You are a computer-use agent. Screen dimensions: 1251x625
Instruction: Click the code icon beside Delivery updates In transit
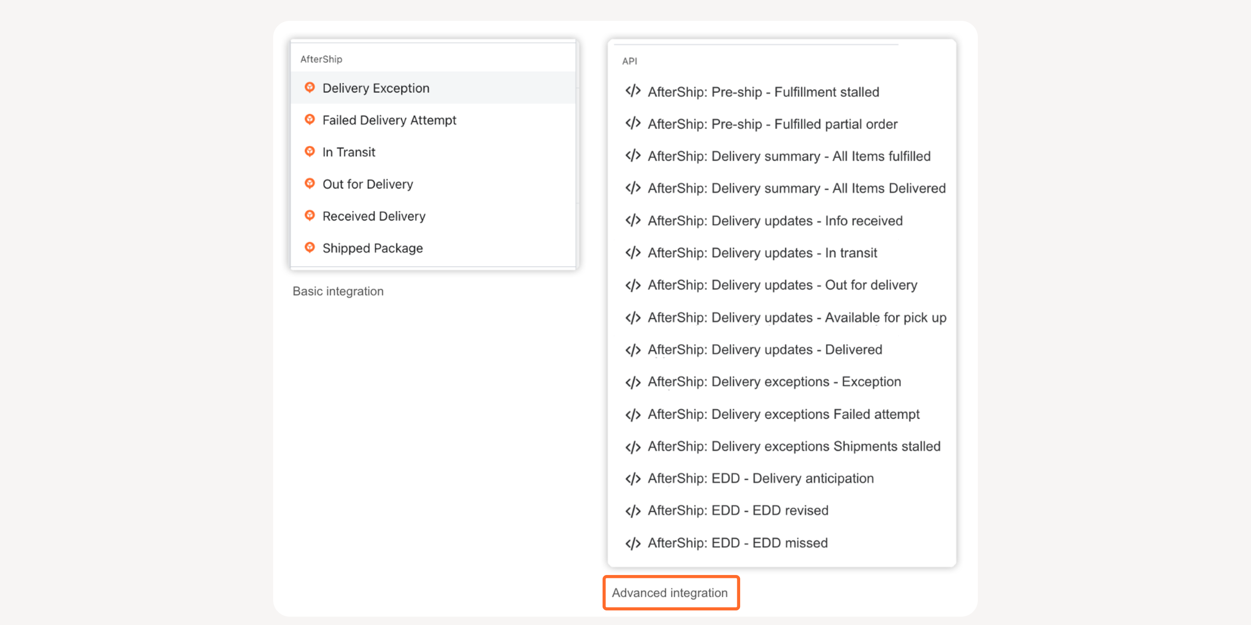point(633,252)
